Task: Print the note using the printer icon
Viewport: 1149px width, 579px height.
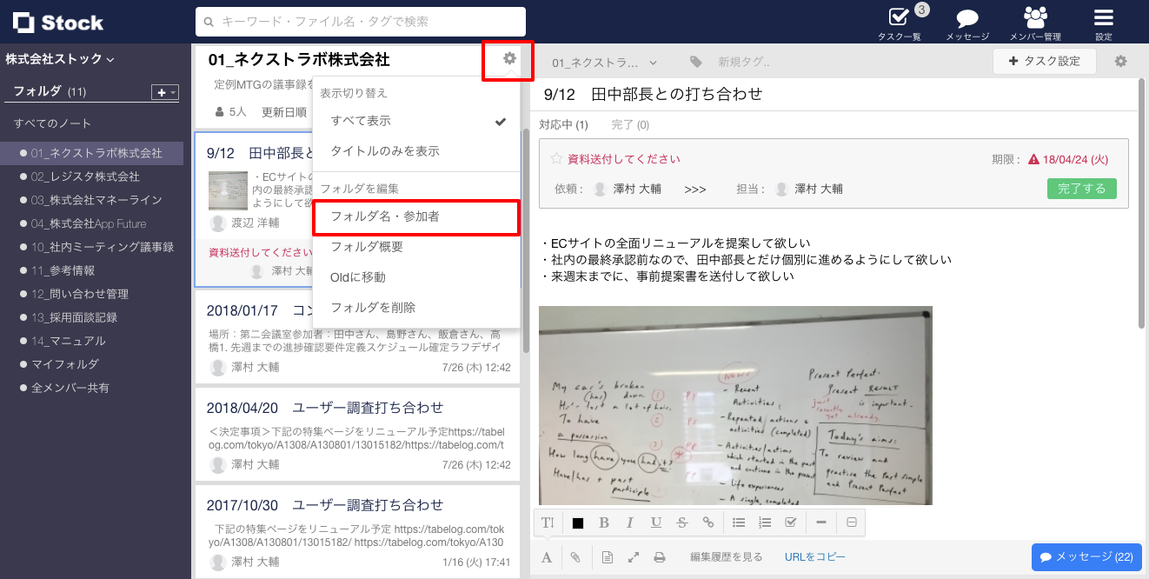Action: pos(660,556)
